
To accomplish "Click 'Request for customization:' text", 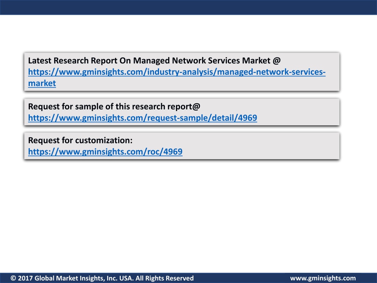I will click(80, 140).
